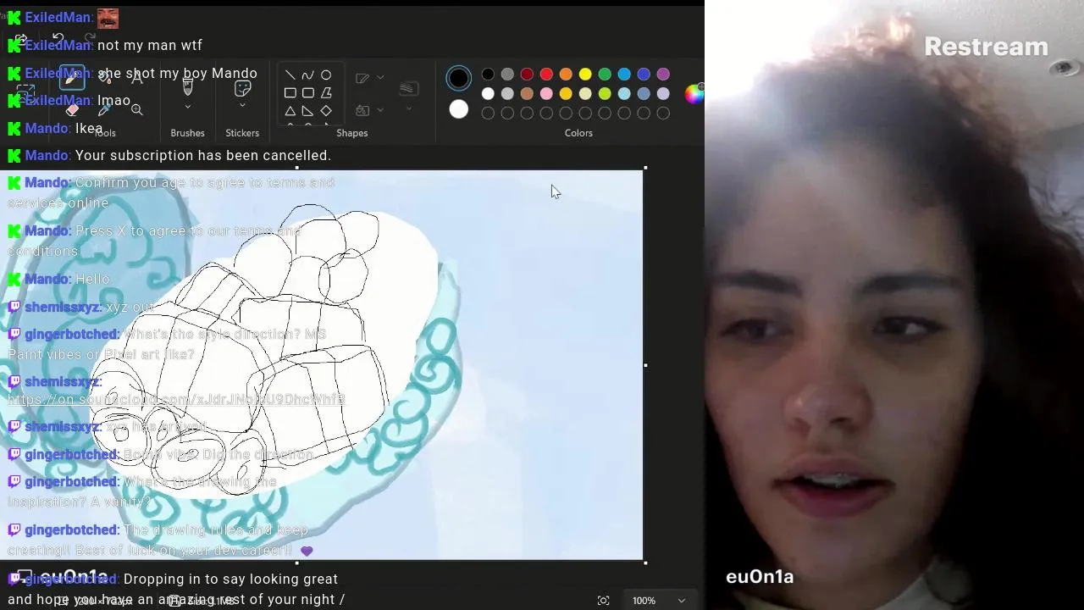Pick the light yellow palette color
Image resolution: width=1084 pixels, height=610 pixels.
585,94
